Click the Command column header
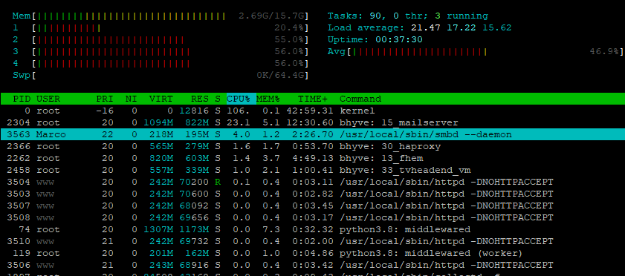The image size is (625, 276). [x=360, y=99]
